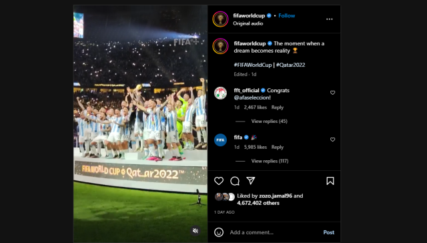Reply to fft_official comment
This screenshot has width=427, height=243.
[x=278, y=107]
